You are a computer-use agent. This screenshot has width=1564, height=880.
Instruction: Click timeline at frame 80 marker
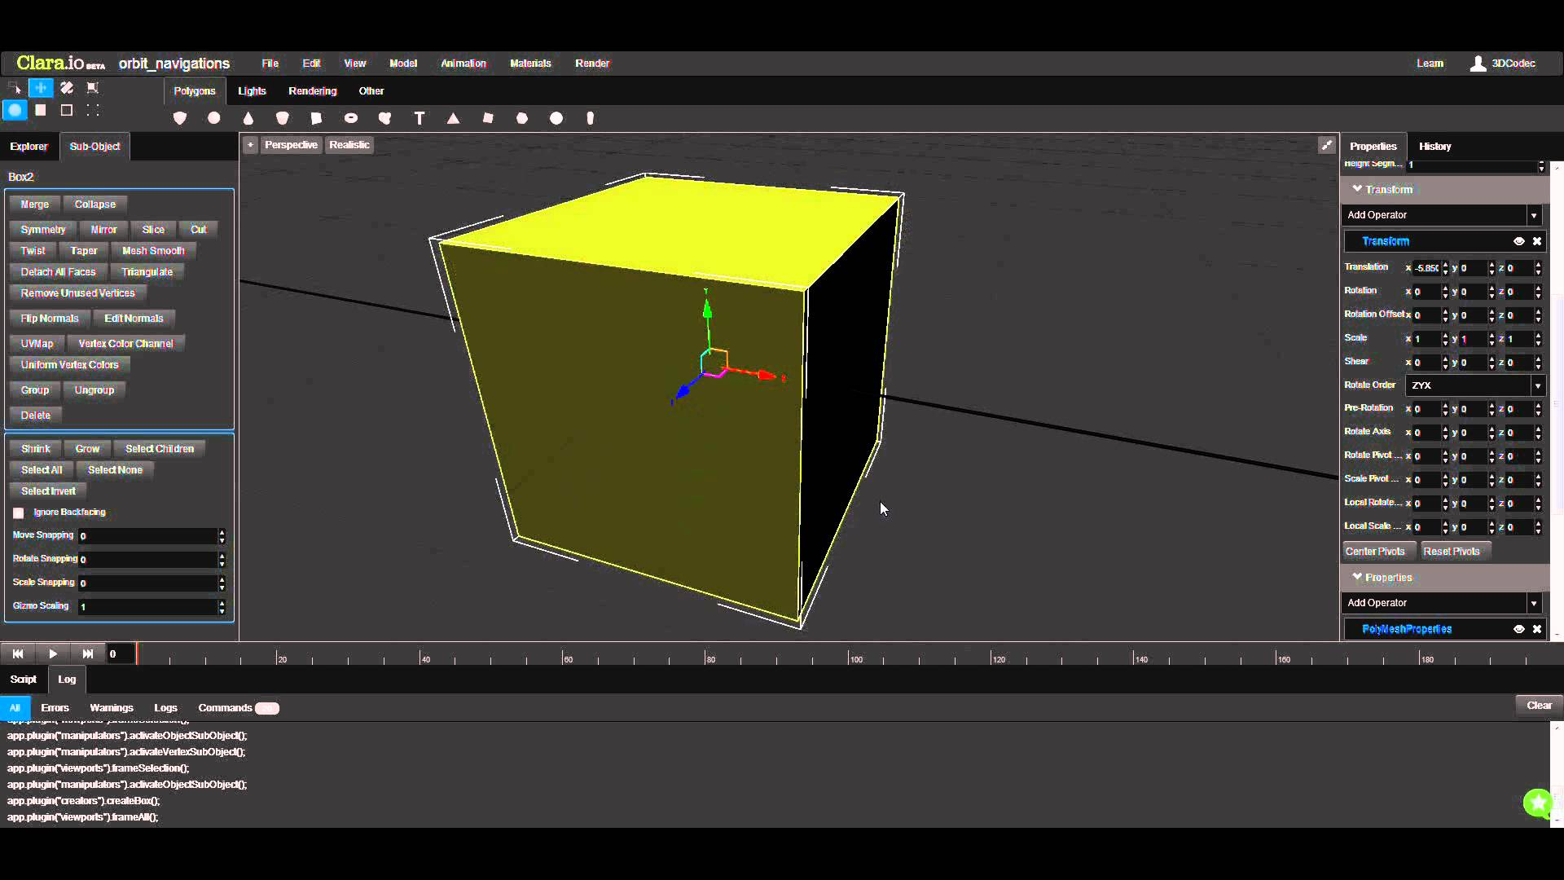705,657
